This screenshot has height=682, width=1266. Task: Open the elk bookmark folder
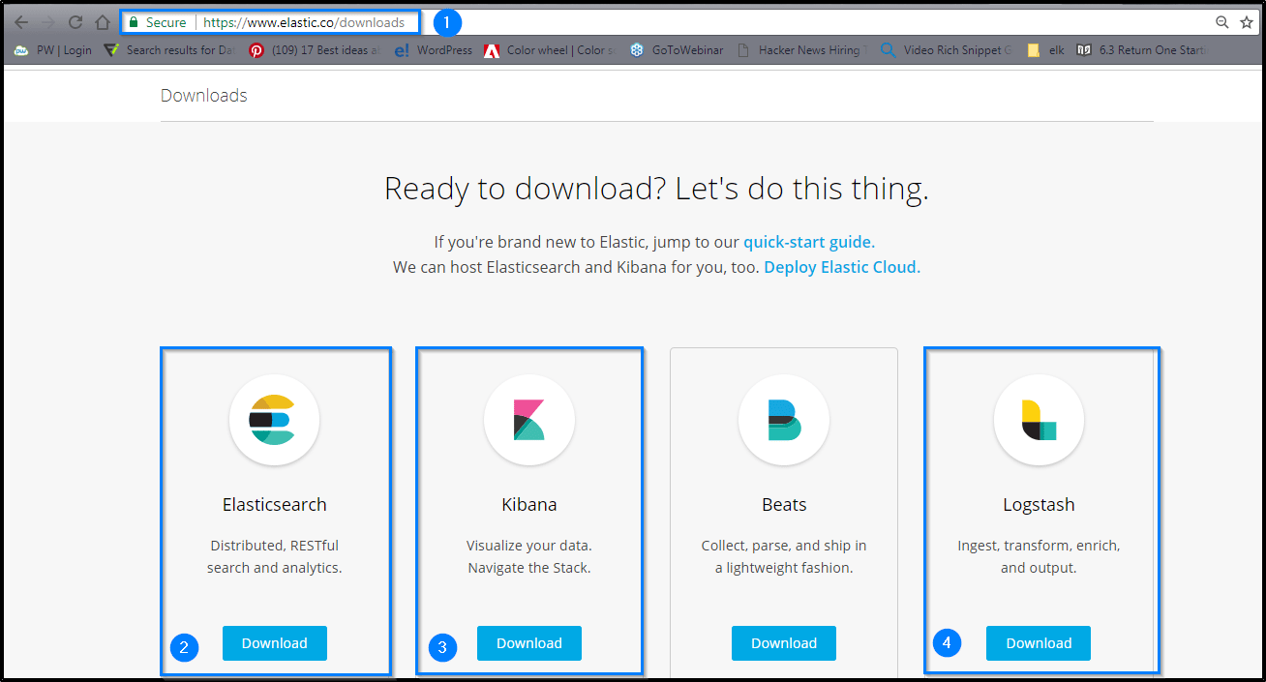(1046, 50)
